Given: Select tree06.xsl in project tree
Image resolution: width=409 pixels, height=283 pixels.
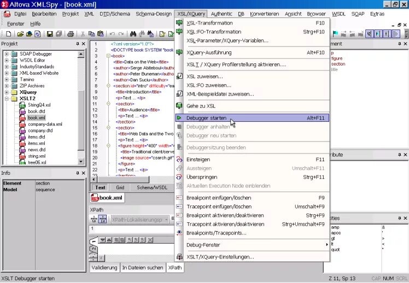Looking at the screenshot, I should [37, 162].
